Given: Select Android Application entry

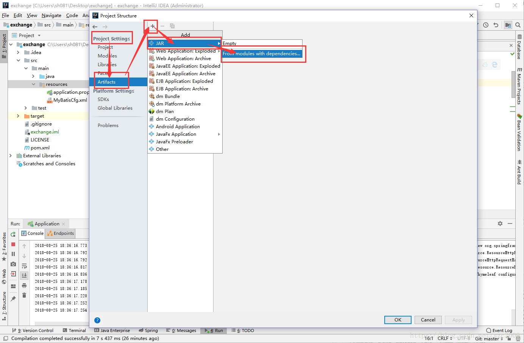Looking at the screenshot, I should pyautogui.click(x=185, y=127).
